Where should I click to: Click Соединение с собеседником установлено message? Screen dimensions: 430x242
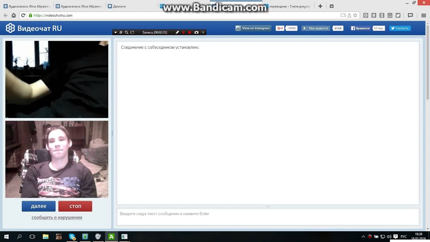160,47
